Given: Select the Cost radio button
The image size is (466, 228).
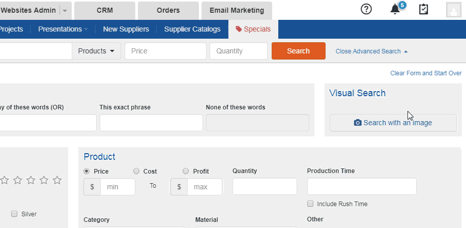Looking at the screenshot, I should pyautogui.click(x=136, y=171).
